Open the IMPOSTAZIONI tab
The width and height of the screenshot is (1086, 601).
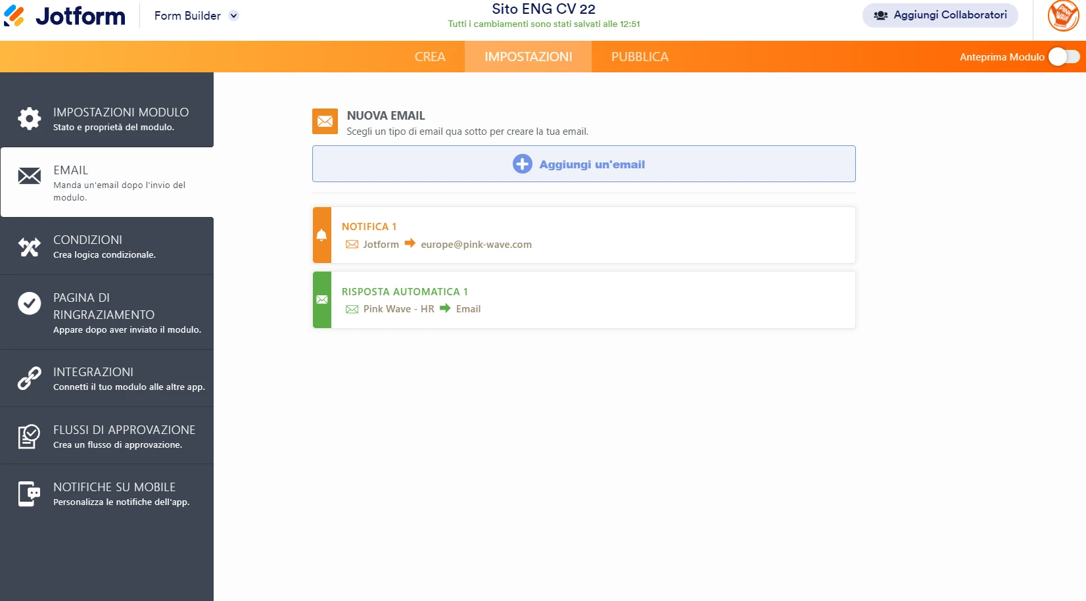coord(528,57)
